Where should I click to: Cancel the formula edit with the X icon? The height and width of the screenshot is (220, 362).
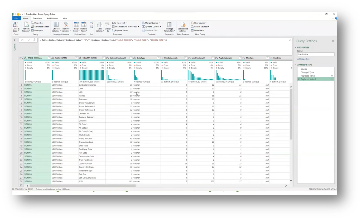(22, 40)
